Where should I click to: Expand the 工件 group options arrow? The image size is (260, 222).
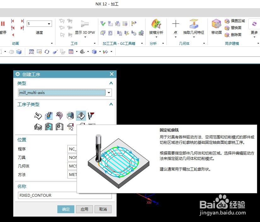point(95,44)
